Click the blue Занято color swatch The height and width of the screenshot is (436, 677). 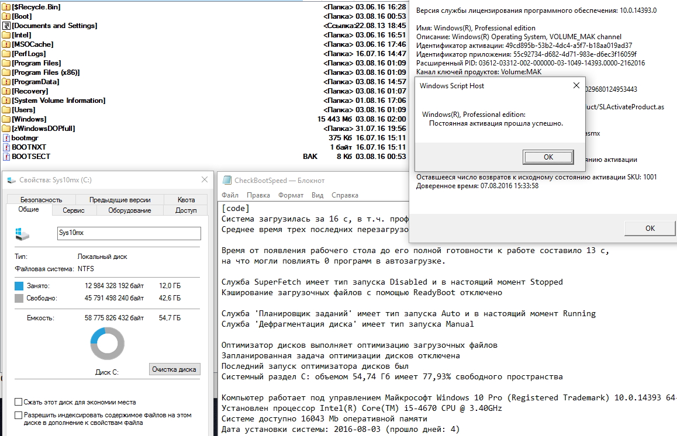(19, 286)
